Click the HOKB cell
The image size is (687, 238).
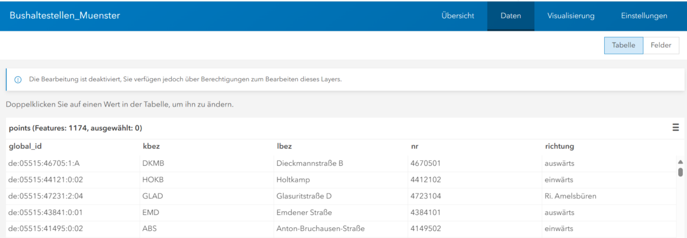point(207,180)
